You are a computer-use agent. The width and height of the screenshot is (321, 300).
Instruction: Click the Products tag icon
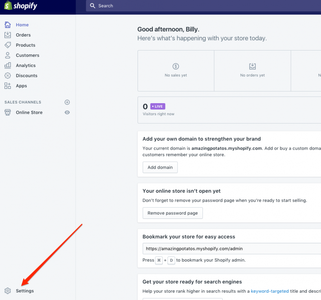(8, 45)
